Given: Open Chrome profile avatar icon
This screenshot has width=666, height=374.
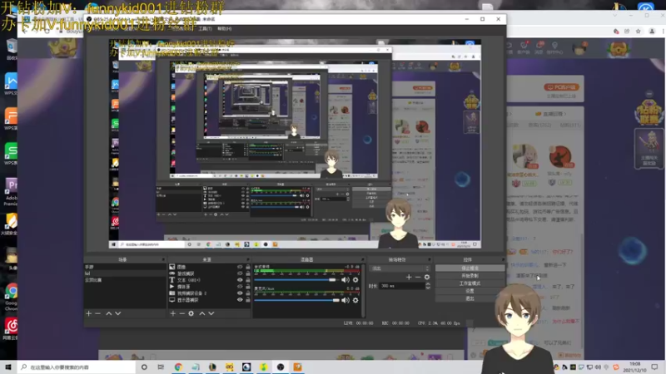Looking at the screenshot, I should 652,32.
